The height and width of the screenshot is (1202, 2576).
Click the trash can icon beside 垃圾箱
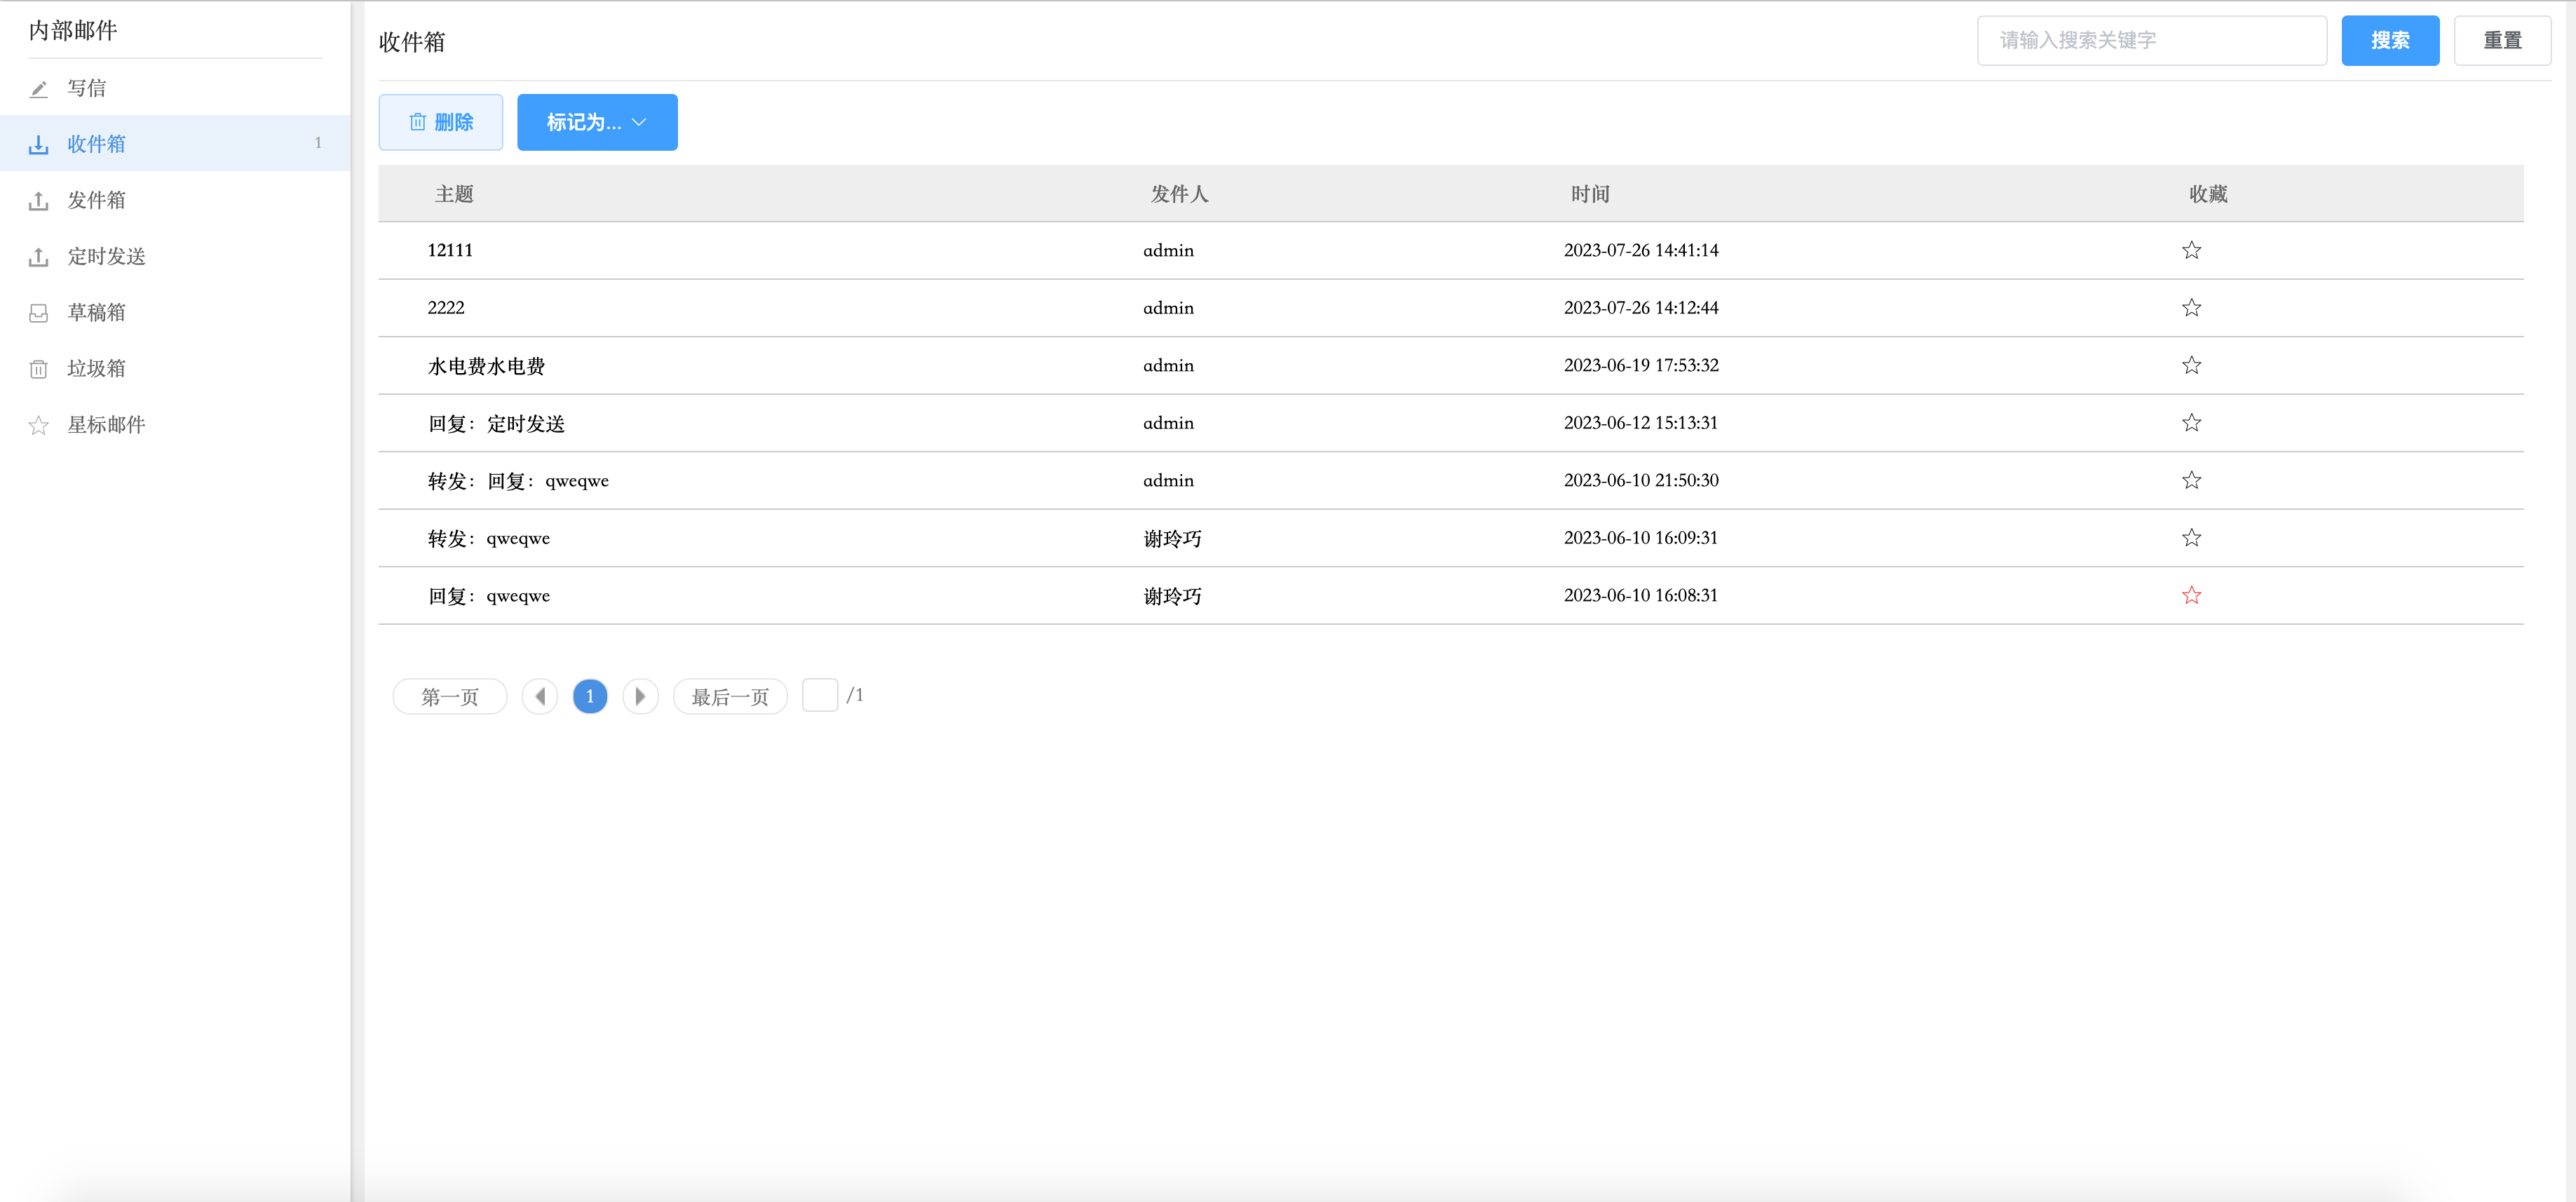[x=38, y=369]
